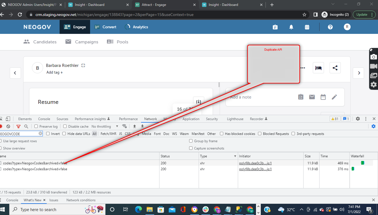Switch to the Console tab in DevTools
The image size is (378, 215).
click(x=44, y=119)
